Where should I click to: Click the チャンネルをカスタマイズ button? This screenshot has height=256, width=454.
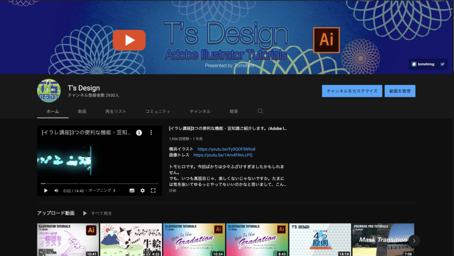pyautogui.click(x=352, y=91)
